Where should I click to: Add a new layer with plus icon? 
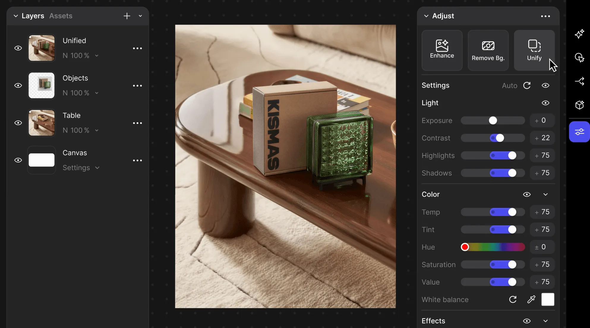[127, 16]
